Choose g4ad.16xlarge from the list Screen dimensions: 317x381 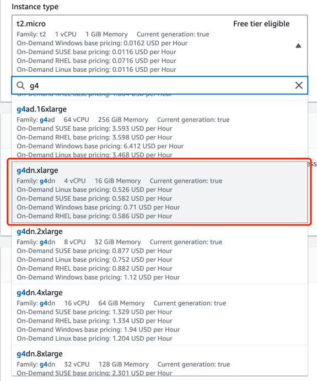[159, 131]
